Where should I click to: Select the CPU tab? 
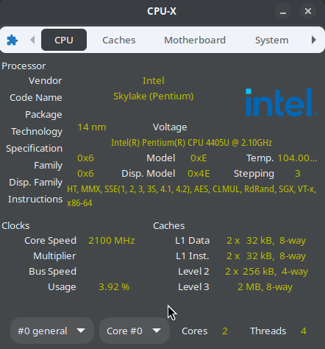[x=64, y=40]
